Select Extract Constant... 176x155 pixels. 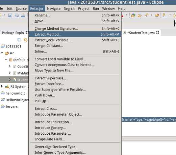pyautogui.click(x=75, y=46)
